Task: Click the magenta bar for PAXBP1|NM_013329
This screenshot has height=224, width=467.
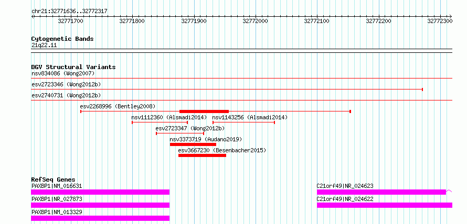Action: [100, 218]
